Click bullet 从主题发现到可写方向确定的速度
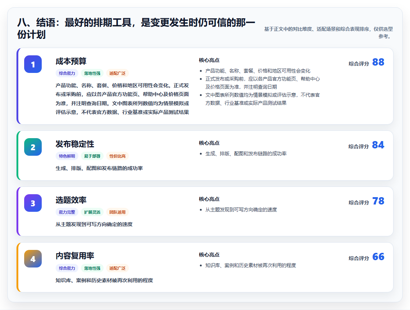 (x=241, y=210)
